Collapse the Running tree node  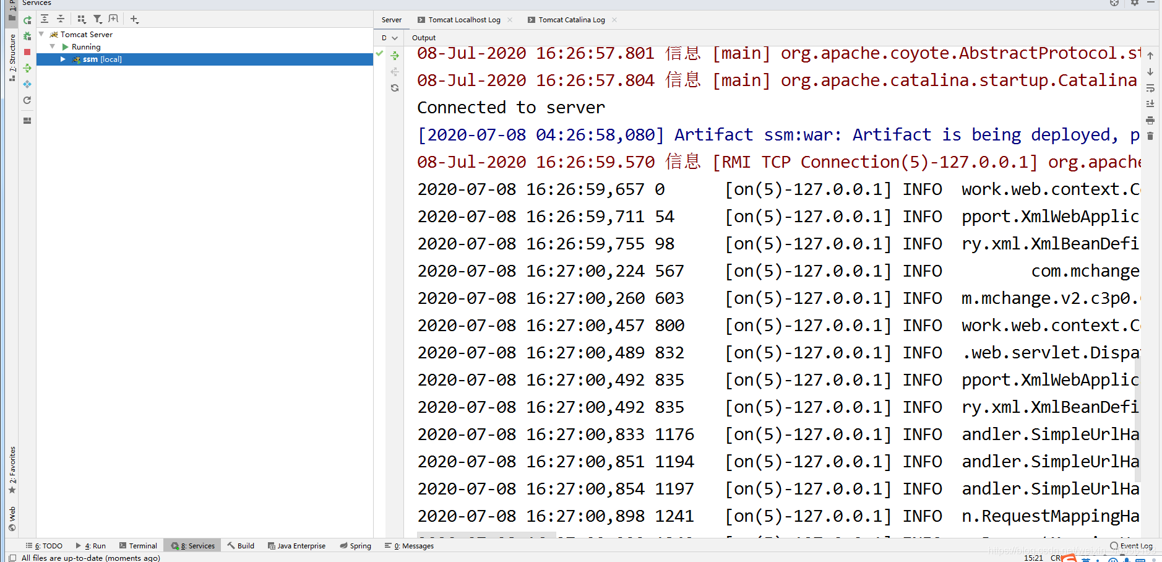pos(53,47)
